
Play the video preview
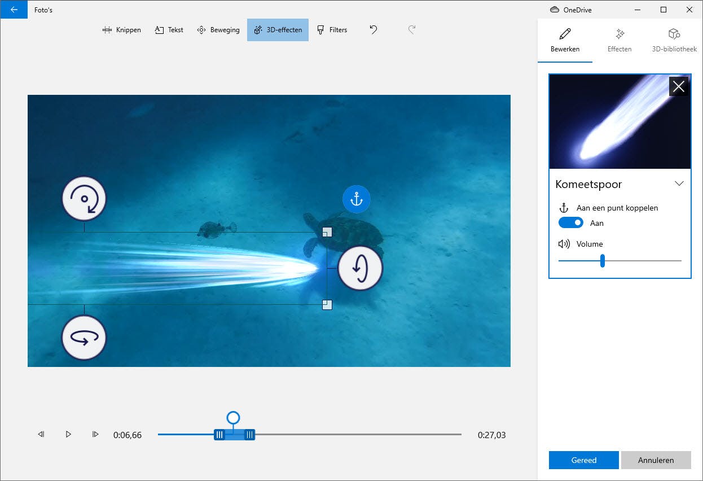tap(68, 434)
